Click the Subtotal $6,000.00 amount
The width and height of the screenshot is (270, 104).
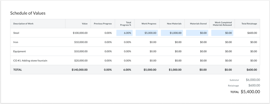[253, 80]
